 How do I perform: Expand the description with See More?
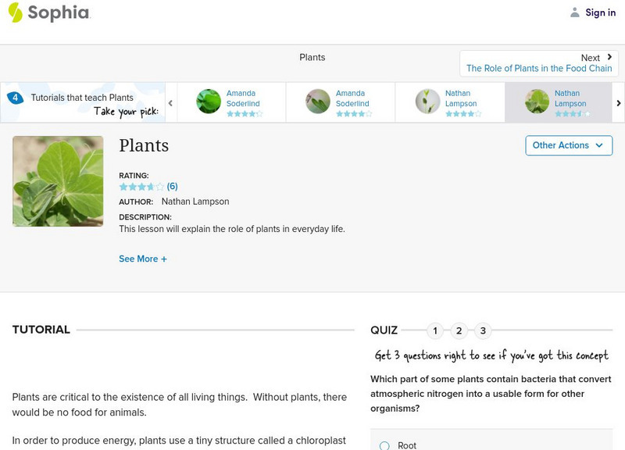tap(143, 259)
